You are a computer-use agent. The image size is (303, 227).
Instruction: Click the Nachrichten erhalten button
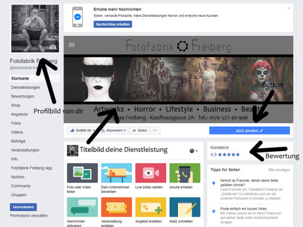point(113,24)
